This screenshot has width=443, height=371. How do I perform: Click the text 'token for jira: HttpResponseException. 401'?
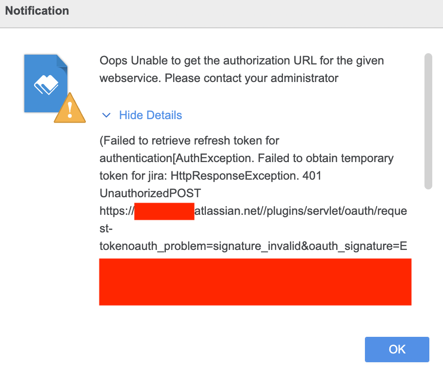point(210,176)
